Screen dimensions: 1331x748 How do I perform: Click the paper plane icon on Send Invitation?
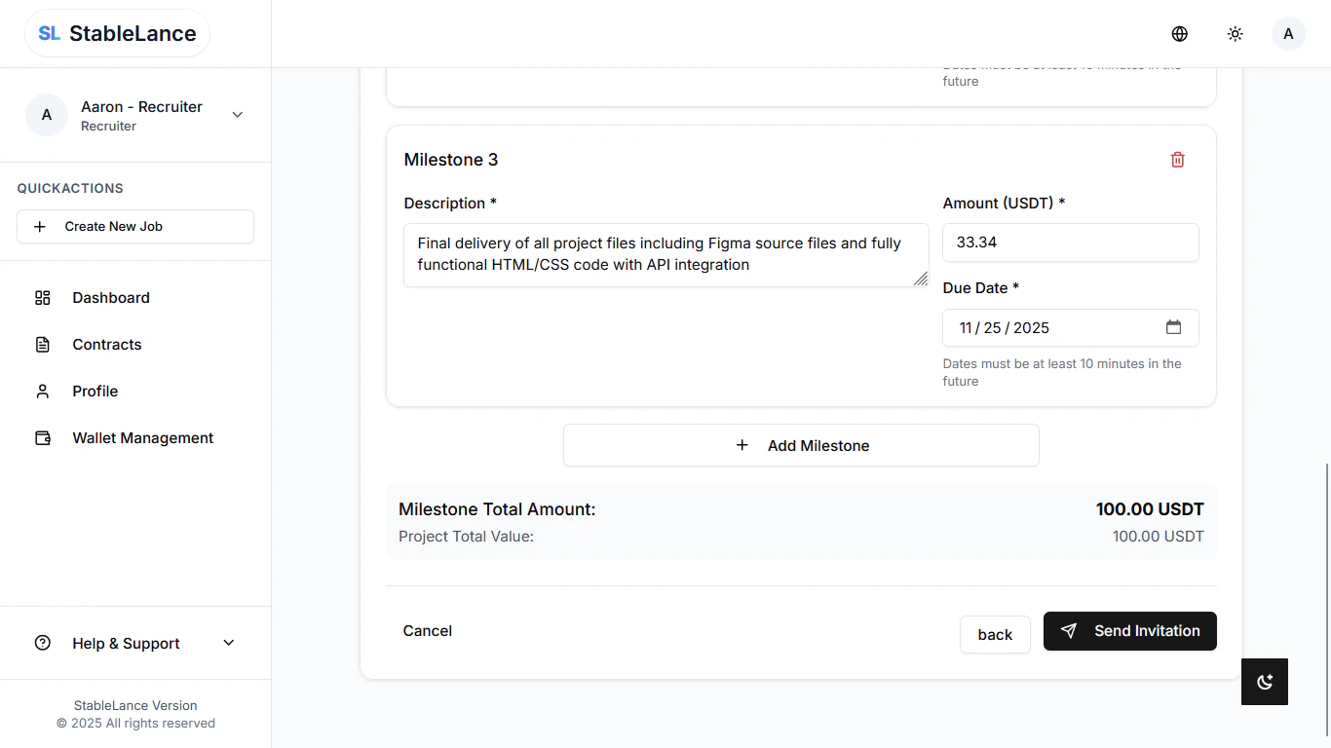[x=1069, y=630]
